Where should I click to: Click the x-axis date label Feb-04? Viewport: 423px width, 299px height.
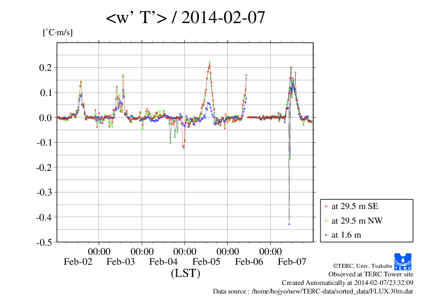point(163,261)
